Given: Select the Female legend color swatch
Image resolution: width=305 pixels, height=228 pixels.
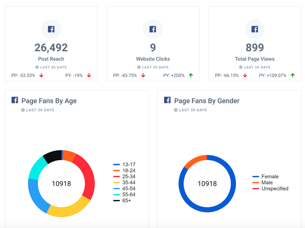Looking at the screenshot, I should pos(256,177).
